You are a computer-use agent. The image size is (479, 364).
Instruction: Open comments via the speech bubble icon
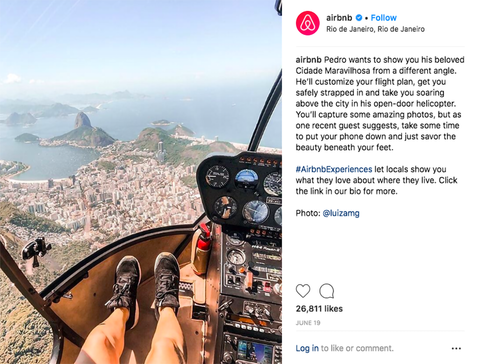327,291
